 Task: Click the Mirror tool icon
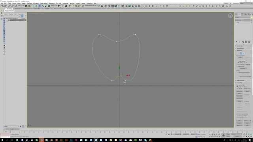pyautogui.click(x=98, y=6)
